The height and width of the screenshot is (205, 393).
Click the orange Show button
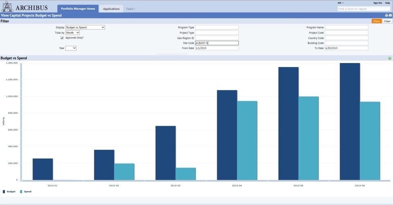click(x=377, y=21)
